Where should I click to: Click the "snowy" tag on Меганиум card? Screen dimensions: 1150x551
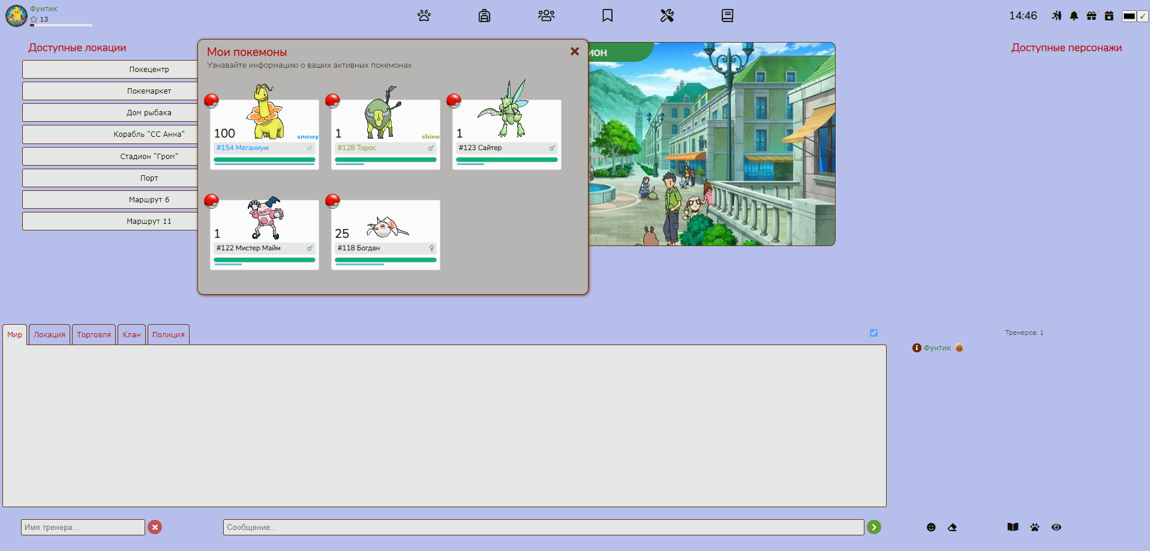(308, 137)
